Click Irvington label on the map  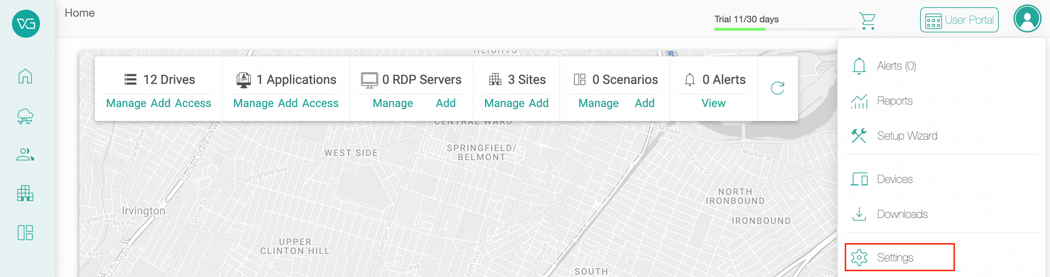tap(143, 210)
